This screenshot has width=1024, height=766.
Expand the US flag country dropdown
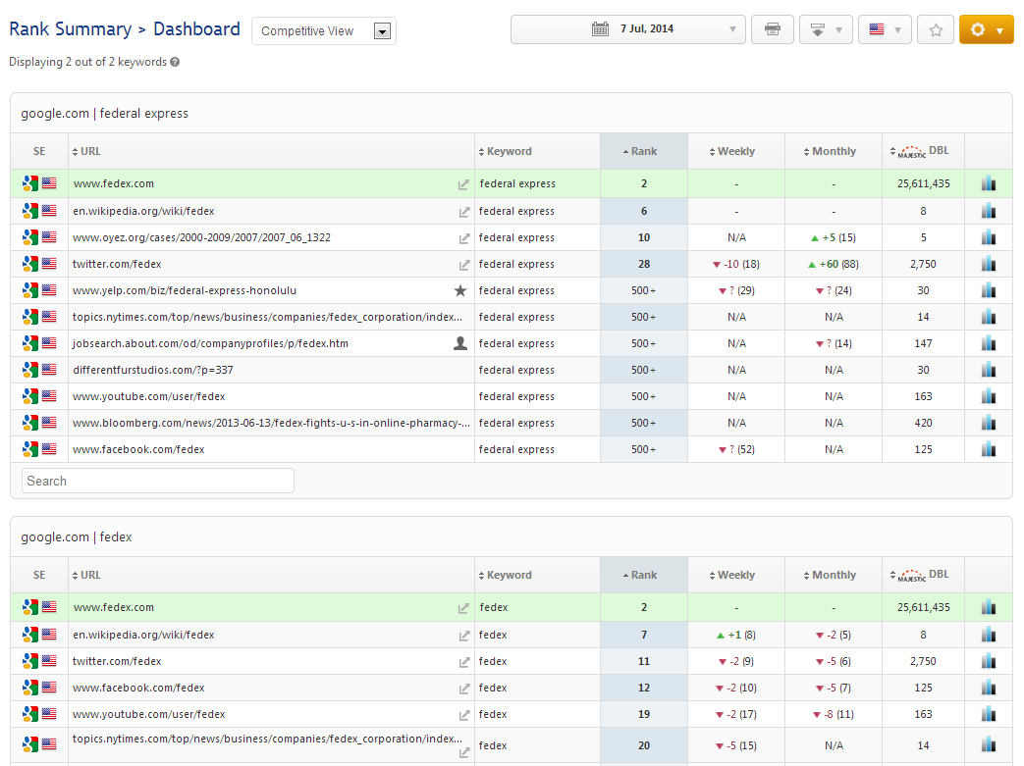pyautogui.click(x=885, y=30)
